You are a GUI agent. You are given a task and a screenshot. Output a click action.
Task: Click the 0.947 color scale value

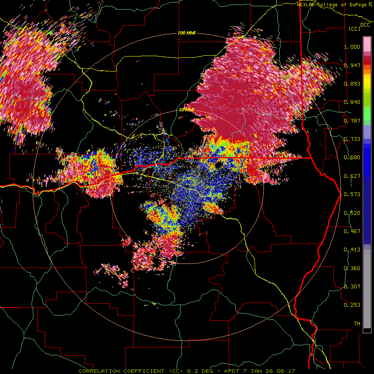(352, 65)
